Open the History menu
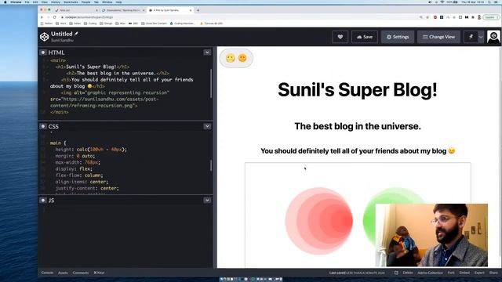Image resolution: width=502 pixels, height=282 pixels. click(x=56, y=2)
